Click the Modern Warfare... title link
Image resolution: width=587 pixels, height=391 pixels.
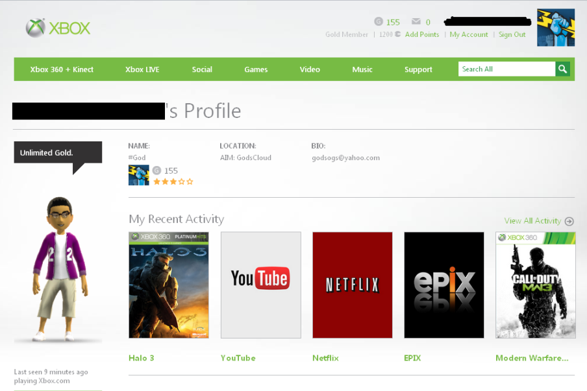click(532, 358)
